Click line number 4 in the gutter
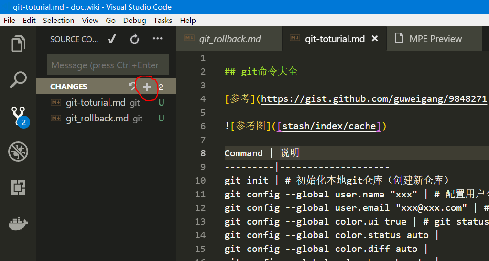Image resolution: width=489 pixels, height=261 pixels. (x=203, y=99)
